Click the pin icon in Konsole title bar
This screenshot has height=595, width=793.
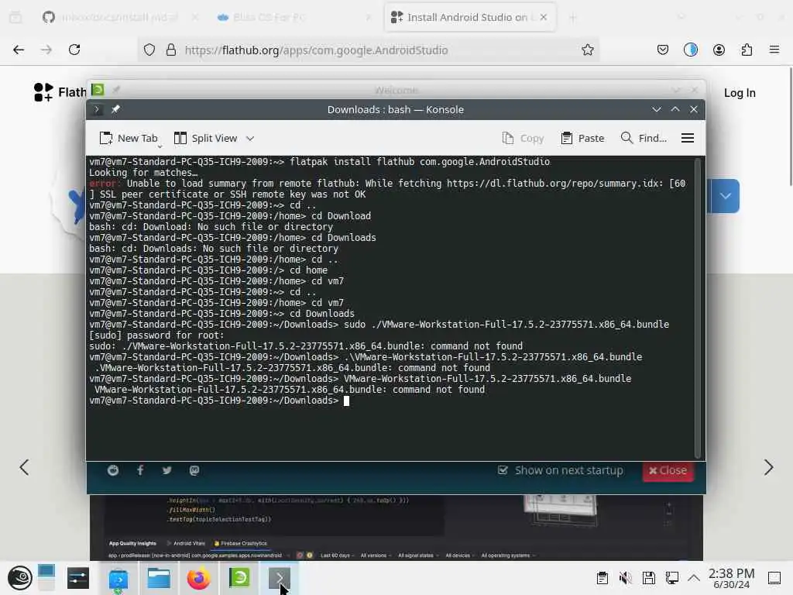click(115, 109)
